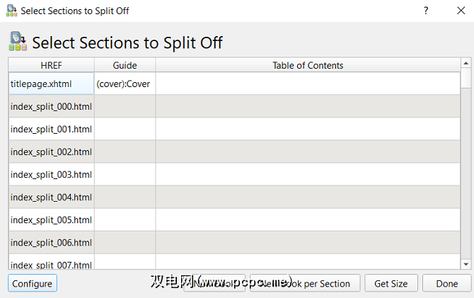Click the large split-off header icon
474x298 pixels.
[18, 42]
